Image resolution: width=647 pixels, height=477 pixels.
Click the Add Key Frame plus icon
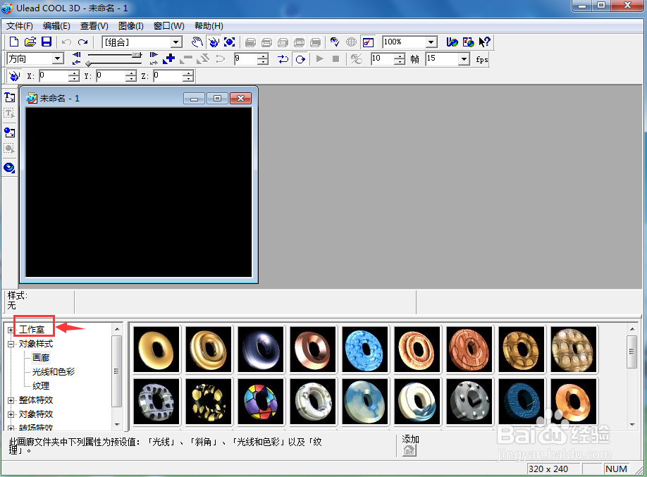click(x=168, y=58)
